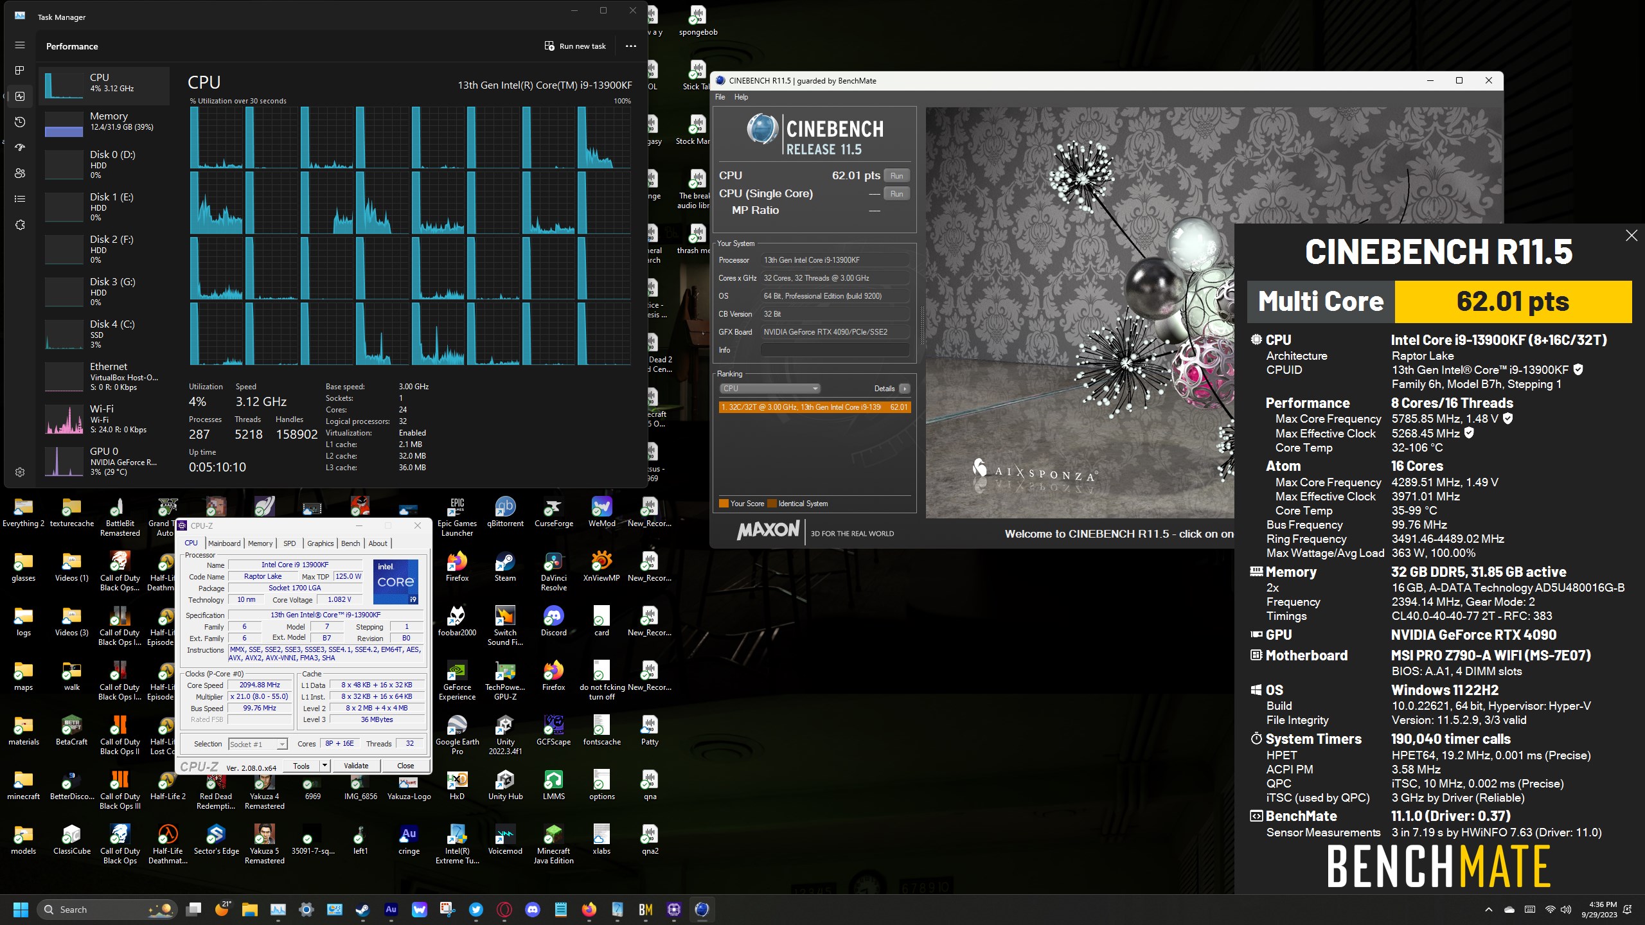
Task: Select GPU 0 NVIDIA GeForce entry
Action: [x=104, y=461]
